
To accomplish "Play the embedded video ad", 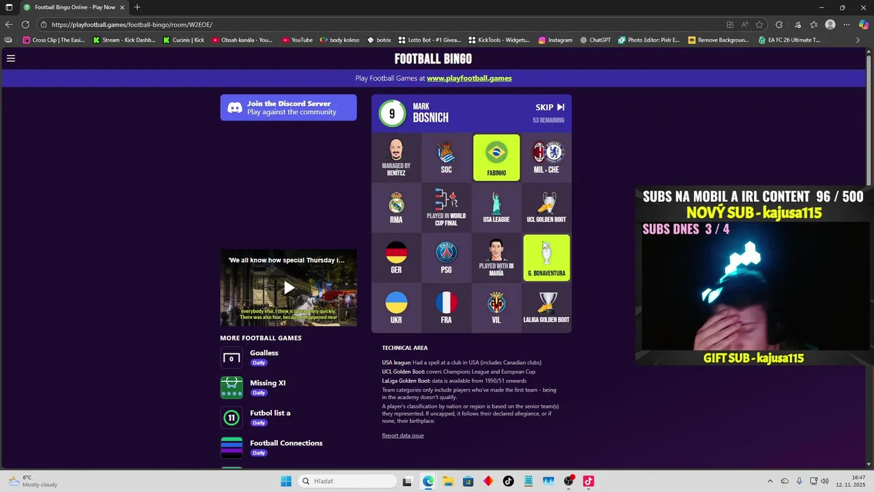I will pos(289,288).
